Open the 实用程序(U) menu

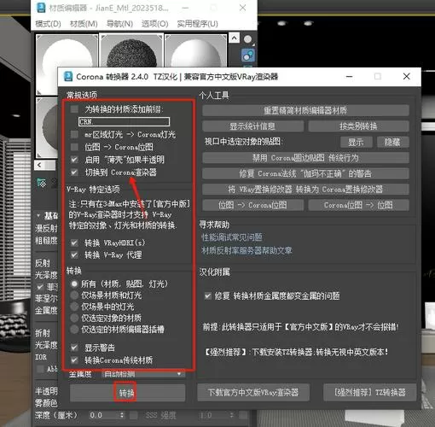click(x=198, y=24)
